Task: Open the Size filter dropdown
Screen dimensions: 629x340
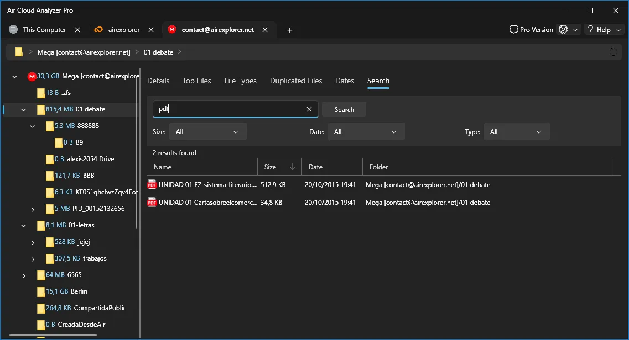Action: pos(208,132)
